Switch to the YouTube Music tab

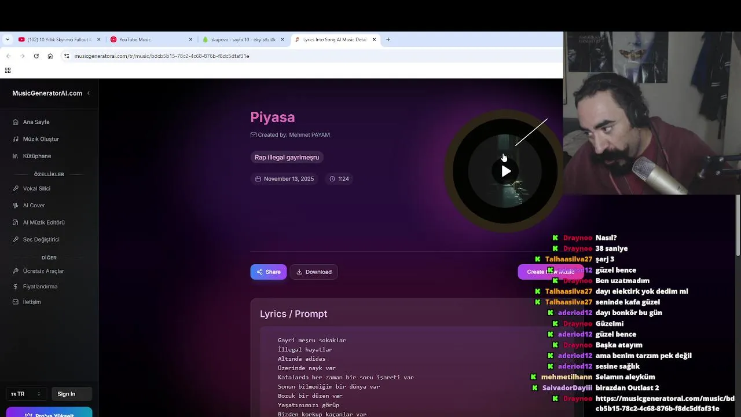(x=151, y=39)
